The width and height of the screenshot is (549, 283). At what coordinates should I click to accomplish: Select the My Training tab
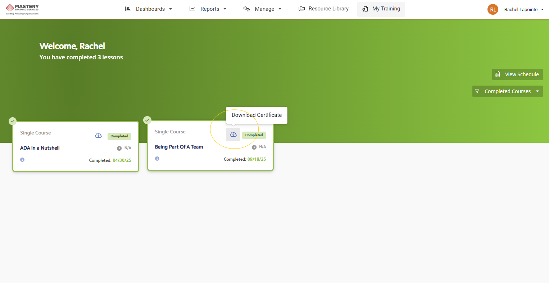tap(381, 9)
